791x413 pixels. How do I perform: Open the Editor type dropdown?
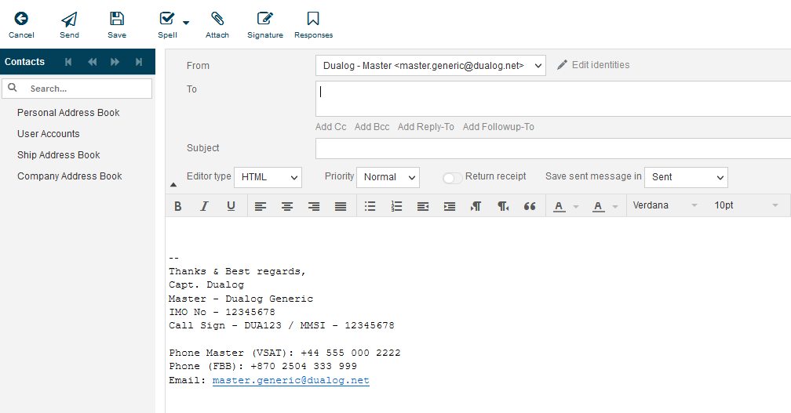pyautogui.click(x=268, y=177)
